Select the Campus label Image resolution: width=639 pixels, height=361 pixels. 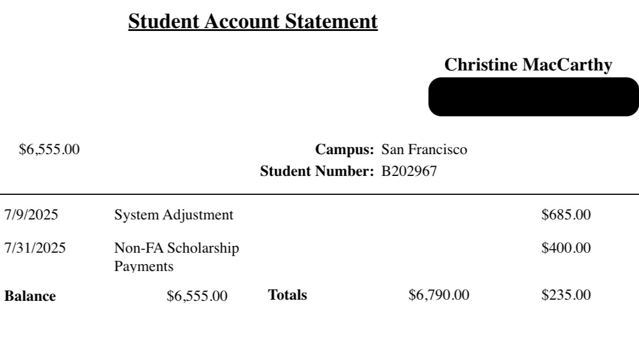coord(344,150)
